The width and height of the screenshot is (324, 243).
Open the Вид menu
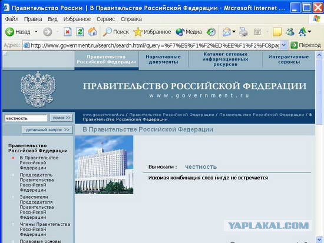52,19
